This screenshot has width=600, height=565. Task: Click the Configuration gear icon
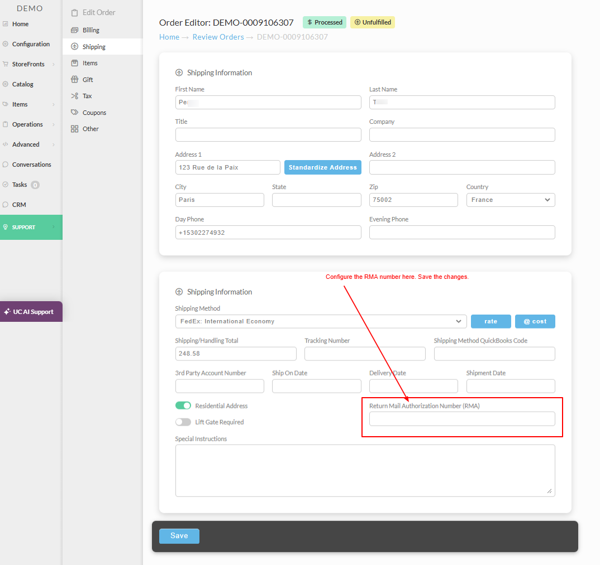tap(6, 44)
